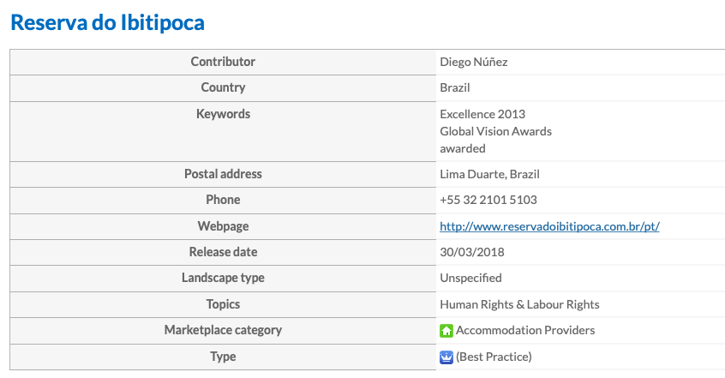
Task: Click the release date 30/03/2018
Action: pos(471,252)
